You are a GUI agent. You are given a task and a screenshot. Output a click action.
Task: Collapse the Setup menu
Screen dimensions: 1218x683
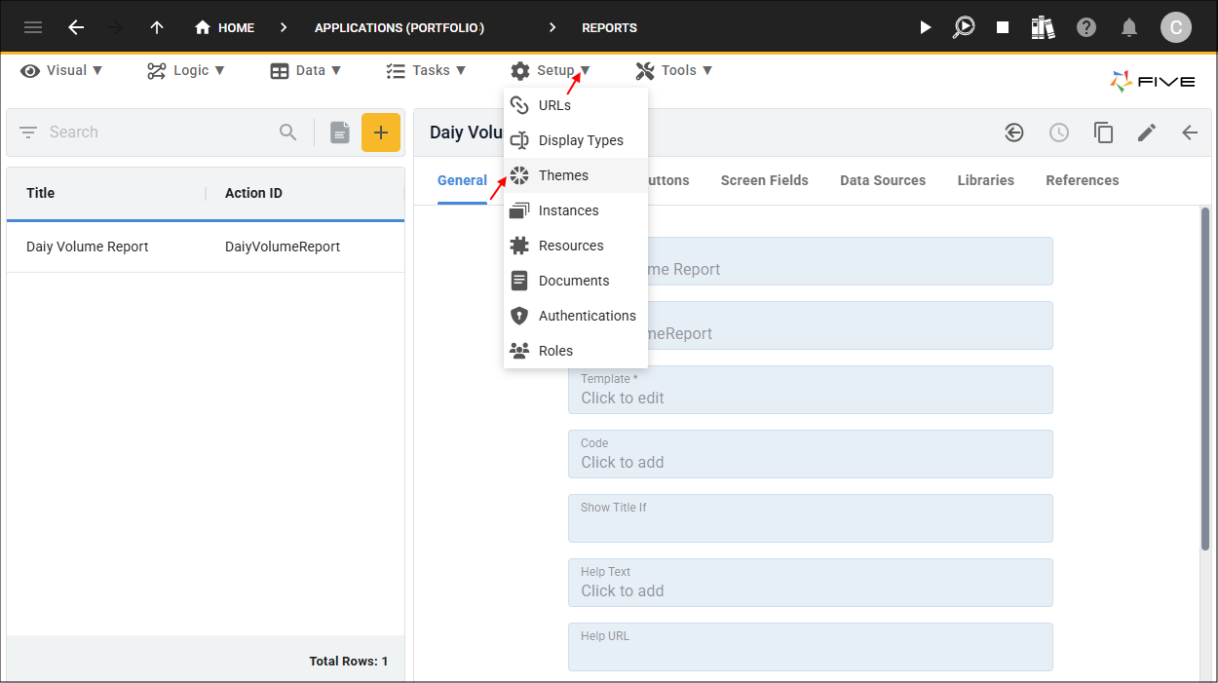pos(551,70)
